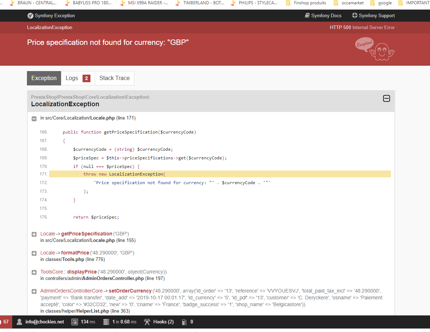Open the Stack Trace tab
430x332 pixels.
point(114,78)
